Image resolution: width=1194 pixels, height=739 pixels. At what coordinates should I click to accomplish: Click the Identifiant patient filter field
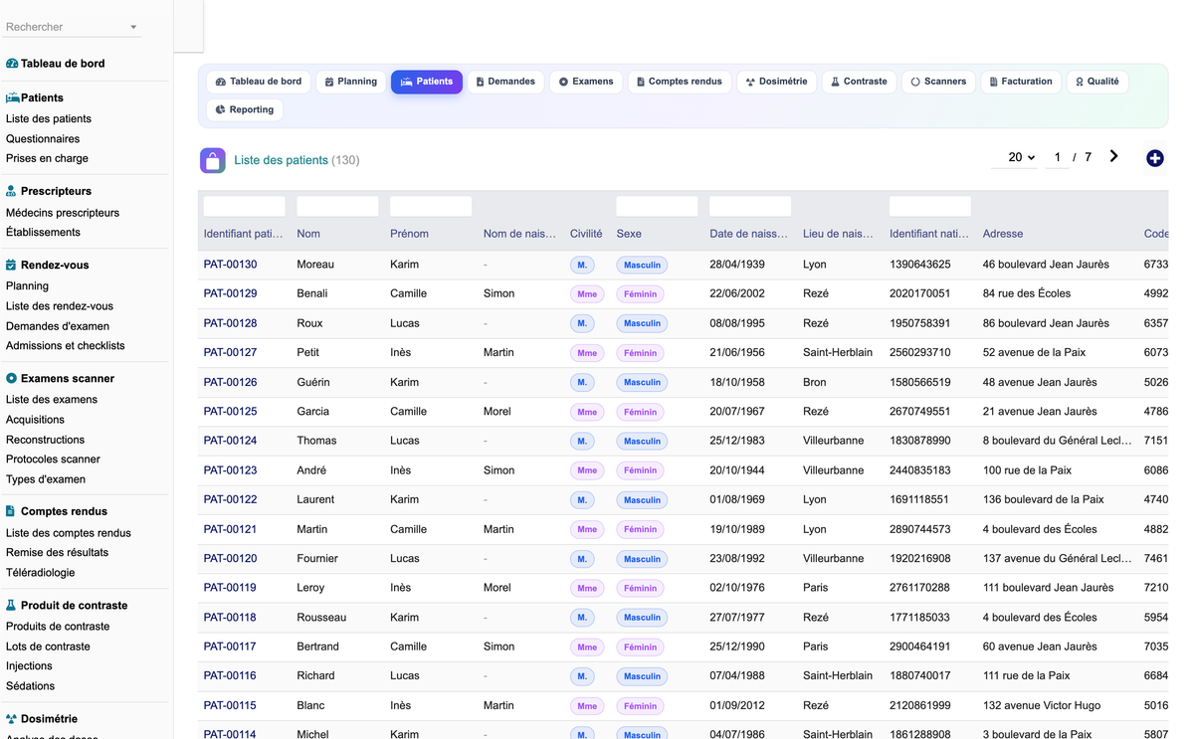click(x=245, y=206)
